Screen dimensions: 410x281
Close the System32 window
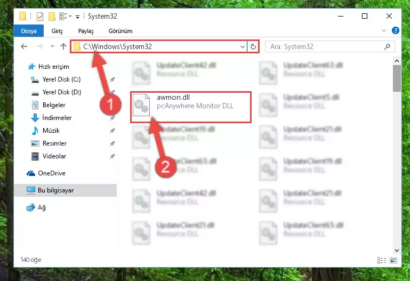389,16
